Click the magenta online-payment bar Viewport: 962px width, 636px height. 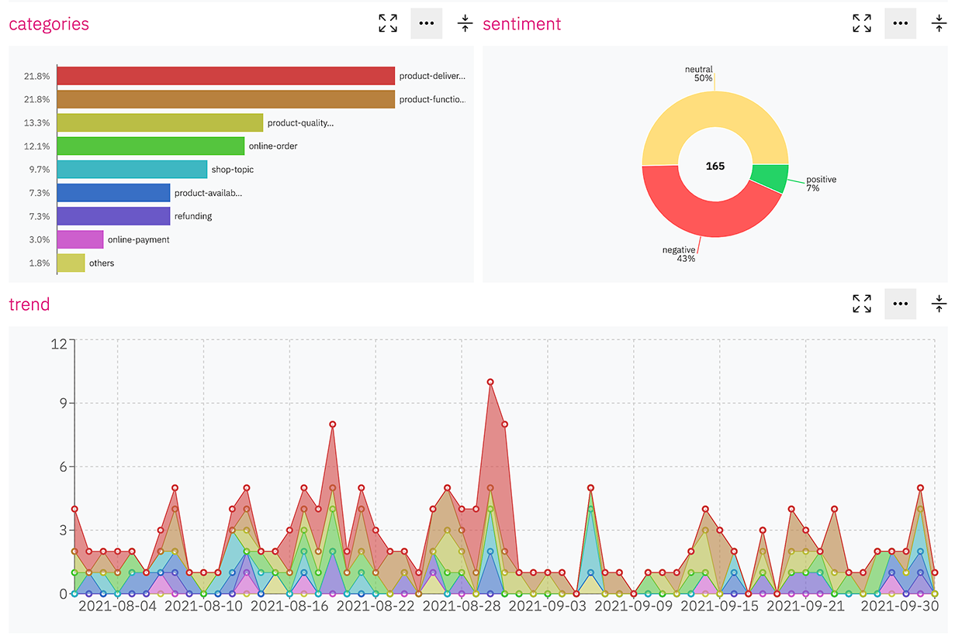tap(80, 239)
